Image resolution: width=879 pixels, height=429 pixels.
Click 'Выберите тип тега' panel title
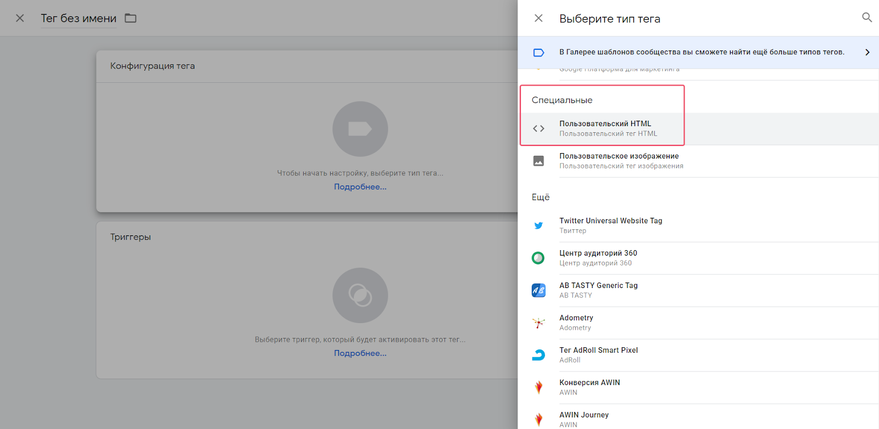click(610, 19)
